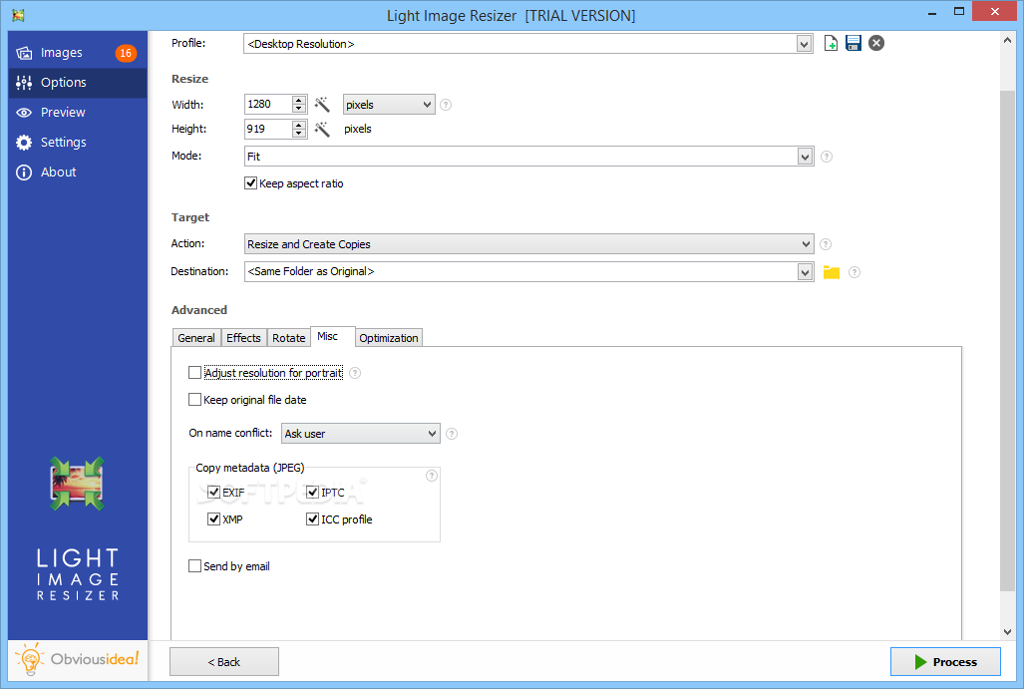This screenshot has width=1024, height=689.
Task: Click the Obviousidea lightbulb logo
Action: [x=77, y=659]
